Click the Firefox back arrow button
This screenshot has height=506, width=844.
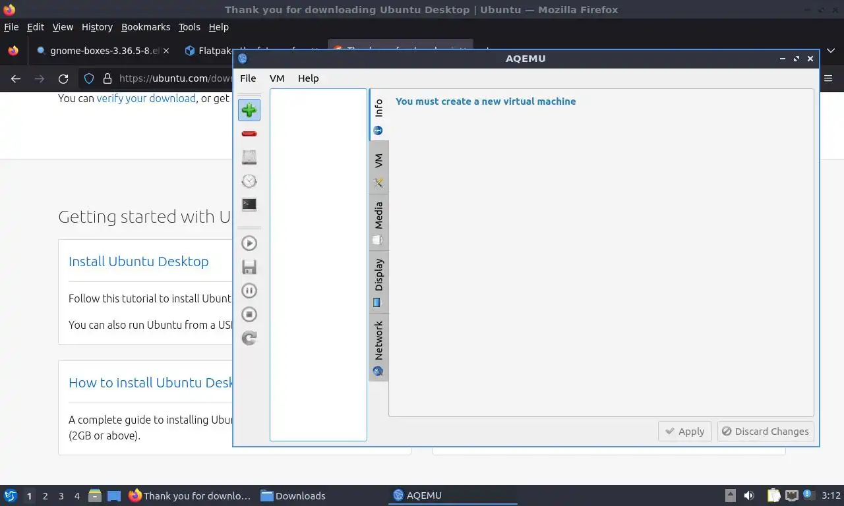16,78
